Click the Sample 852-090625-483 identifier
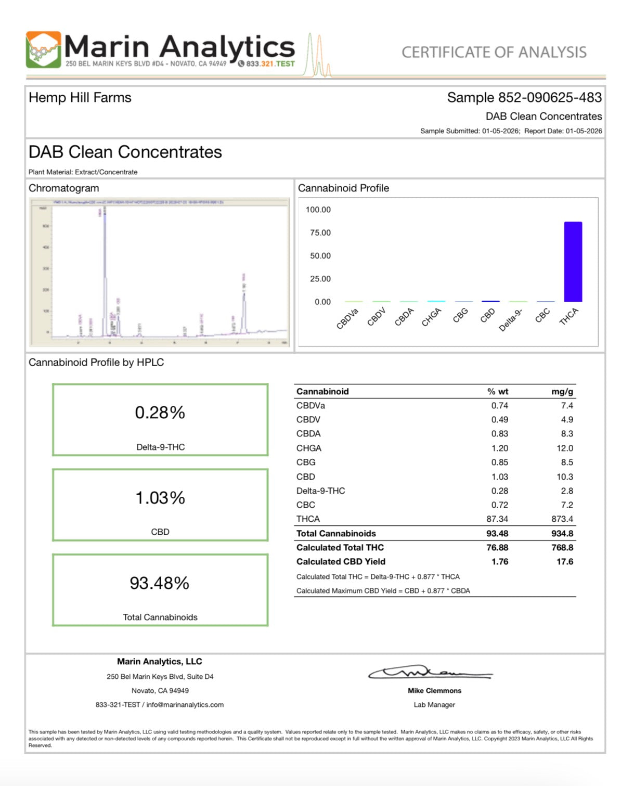Image resolution: width=634 pixels, height=786 pixels. 524,98
